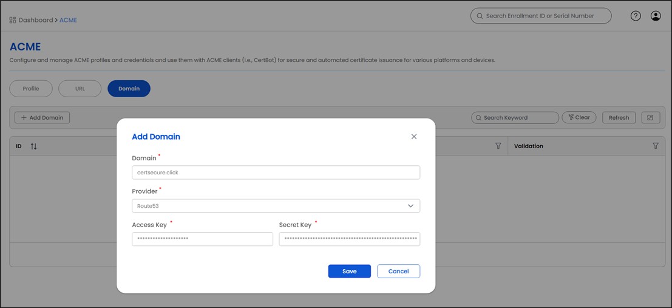Close the Add Domain dialog with X
This screenshot has width=672, height=308.
(x=414, y=137)
